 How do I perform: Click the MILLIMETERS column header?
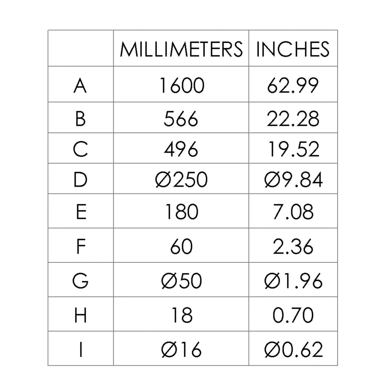181,49
